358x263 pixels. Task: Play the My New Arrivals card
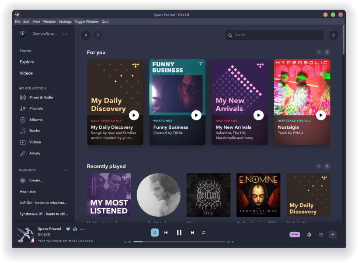point(258,115)
